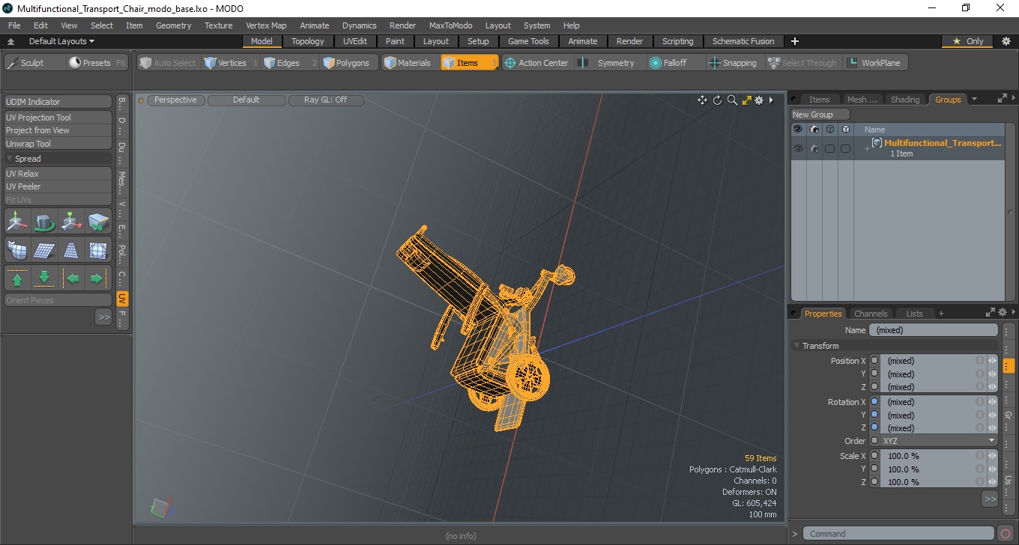Image resolution: width=1019 pixels, height=545 pixels.
Task: Click the align UVs up arrow icon
Action: (x=17, y=278)
